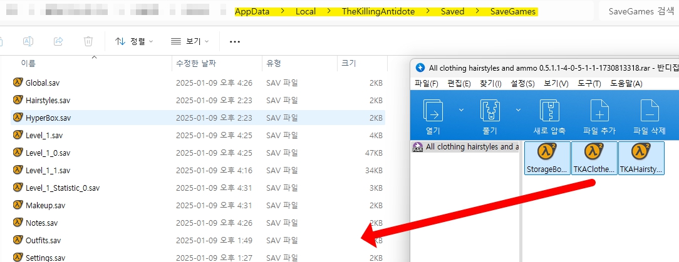
Task: Open the 도구(T) menu in Bandizip
Action: coord(589,83)
